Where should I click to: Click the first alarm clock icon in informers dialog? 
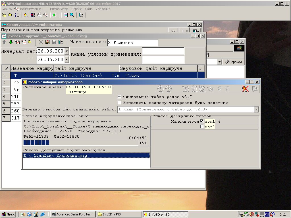coord(160,89)
